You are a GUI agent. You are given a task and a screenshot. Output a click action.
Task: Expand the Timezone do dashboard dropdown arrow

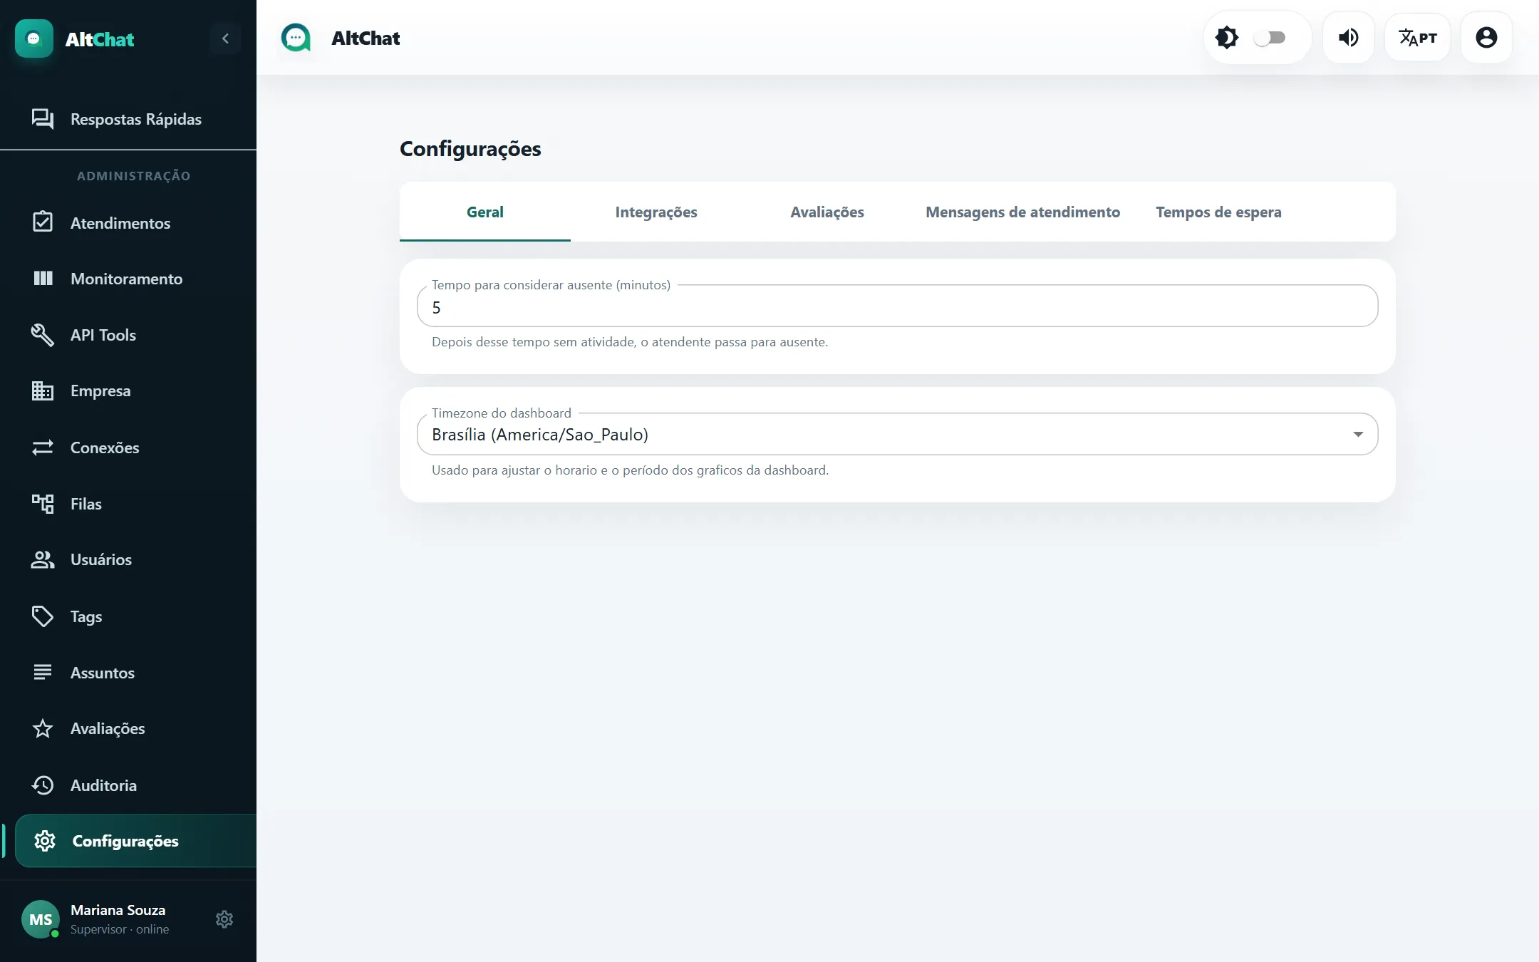coord(1358,435)
